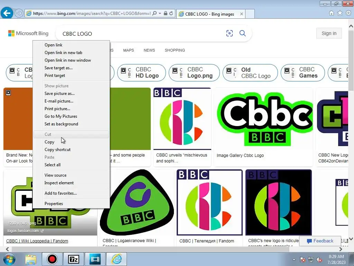Click the browser Back arrow button
Screen dimensions: 354x266
[x=7, y=13]
